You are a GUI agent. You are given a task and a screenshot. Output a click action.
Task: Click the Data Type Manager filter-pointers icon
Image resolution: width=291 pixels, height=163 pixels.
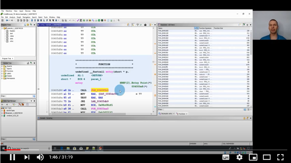23,105
